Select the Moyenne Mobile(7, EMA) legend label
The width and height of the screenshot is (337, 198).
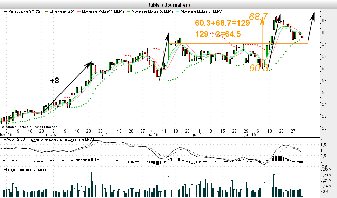point(202,12)
